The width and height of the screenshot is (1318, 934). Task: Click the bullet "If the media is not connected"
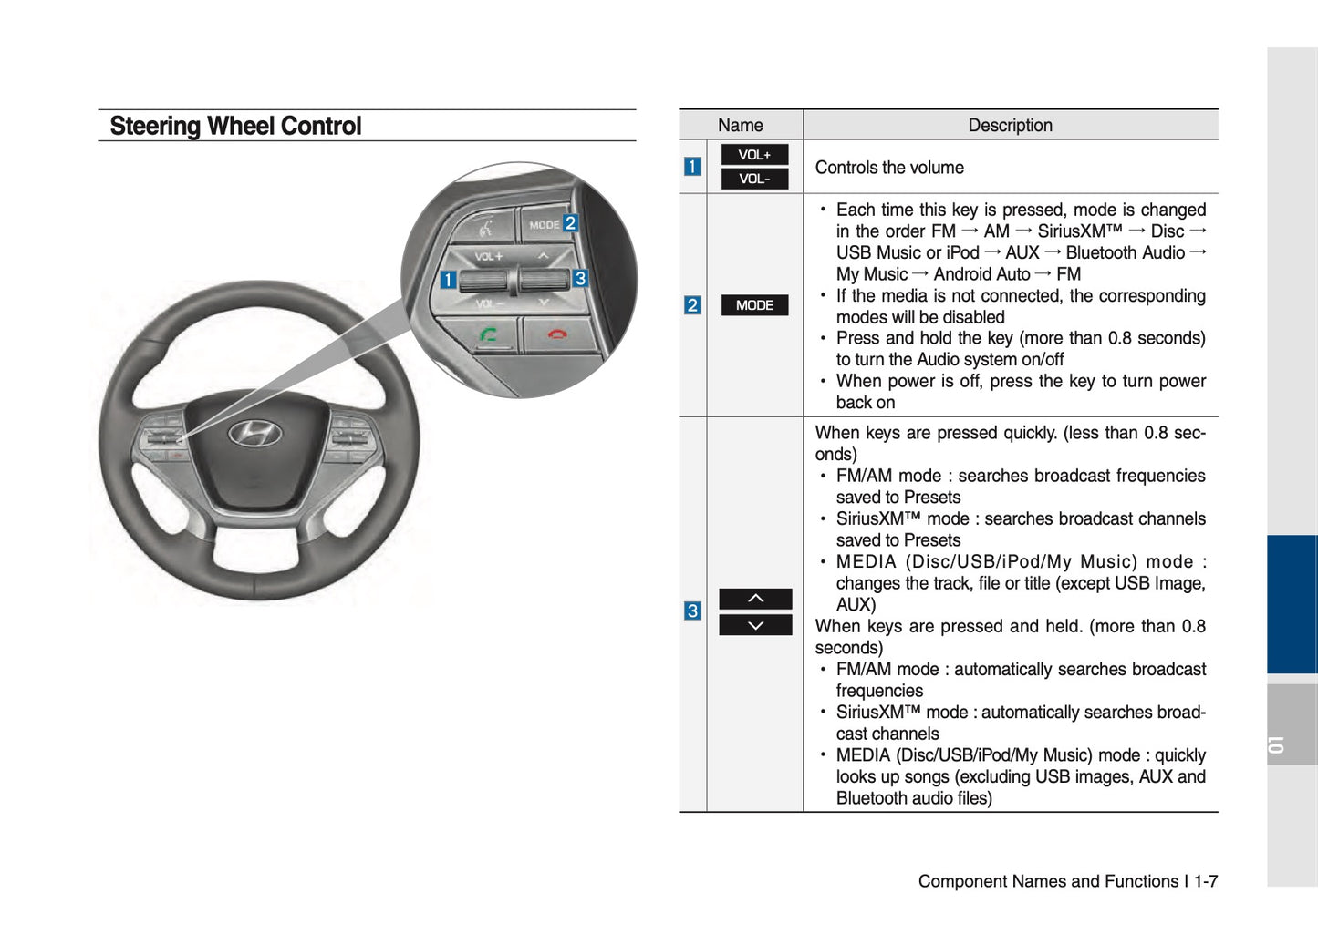[1021, 306]
